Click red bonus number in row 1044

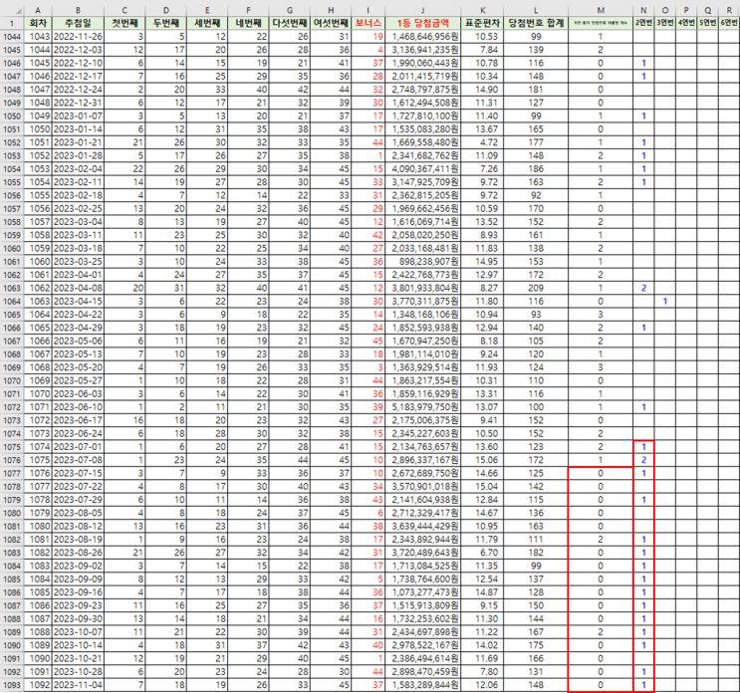369,36
